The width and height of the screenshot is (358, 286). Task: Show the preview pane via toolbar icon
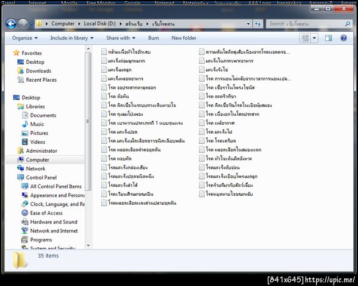(x=328, y=38)
